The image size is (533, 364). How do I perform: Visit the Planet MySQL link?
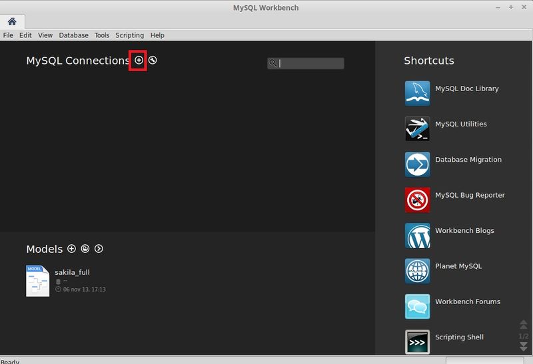pyautogui.click(x=458, y=266)
